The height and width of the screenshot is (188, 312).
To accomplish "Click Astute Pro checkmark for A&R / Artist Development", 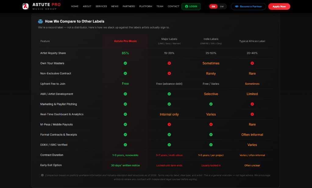I will (x=125, y=94).
